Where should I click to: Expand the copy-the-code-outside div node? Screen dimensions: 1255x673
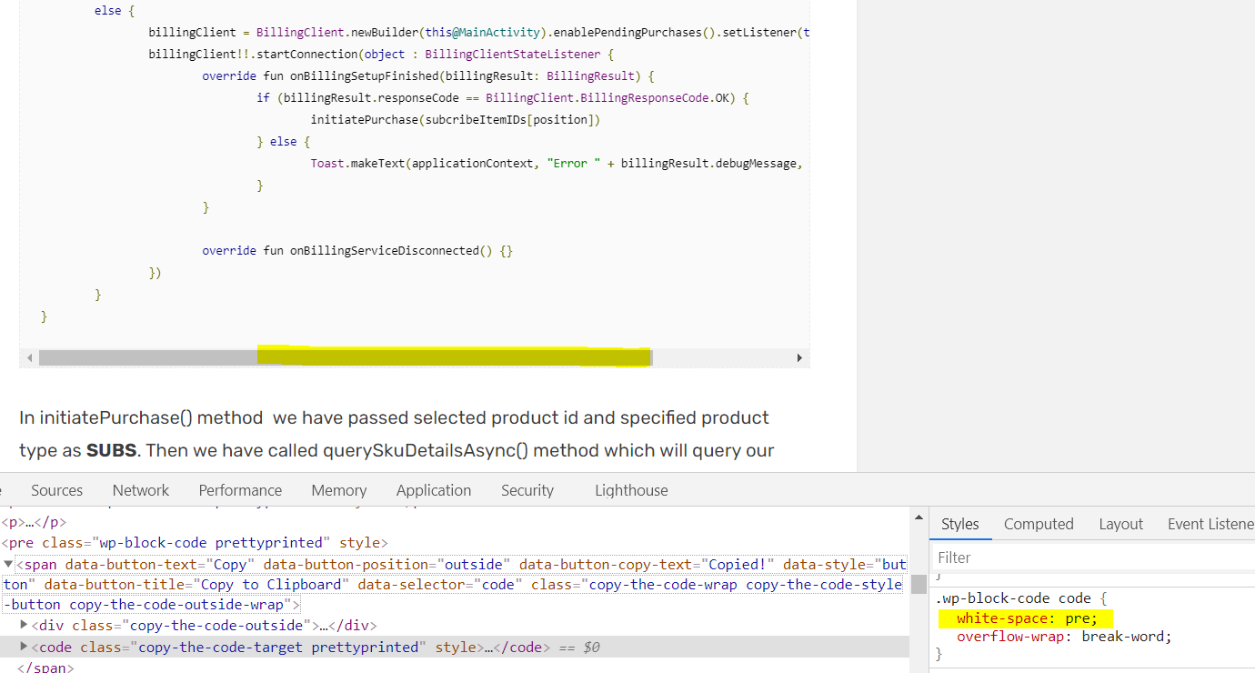(25, 625)
